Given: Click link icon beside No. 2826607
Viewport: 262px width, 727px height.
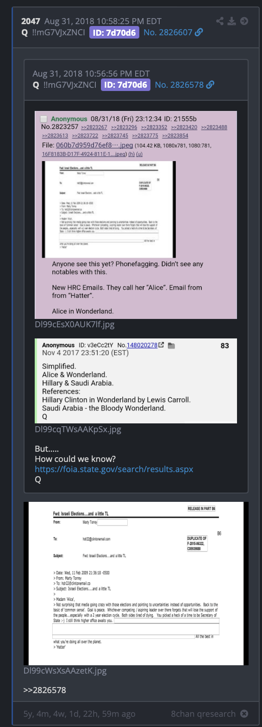Looking at the screenshot, I should (199, 32).
